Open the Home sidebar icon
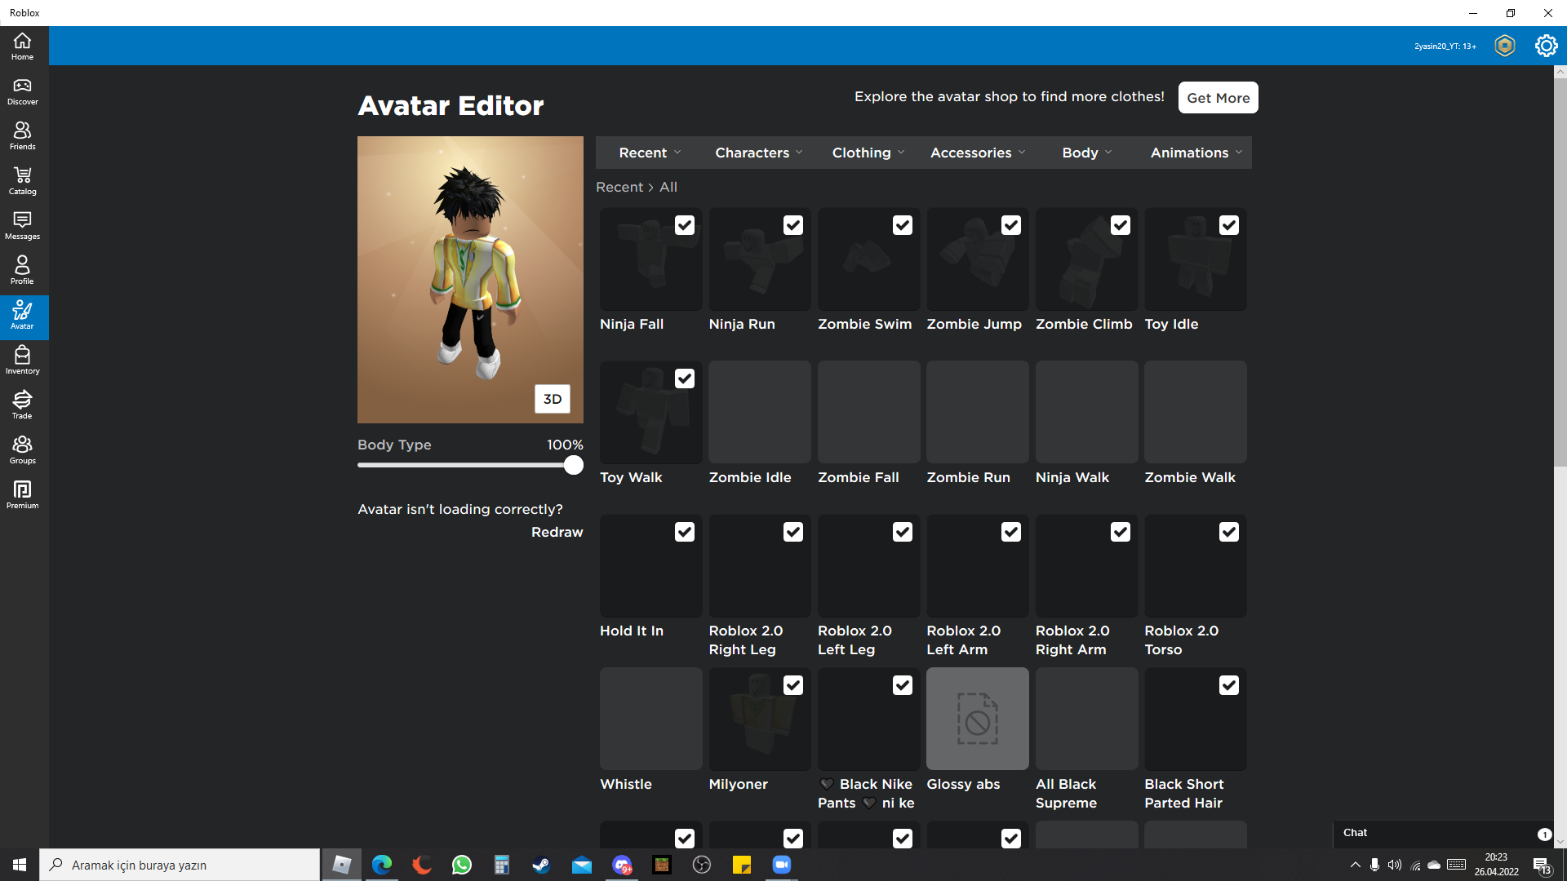1567x881 pixels. point(23,46)
